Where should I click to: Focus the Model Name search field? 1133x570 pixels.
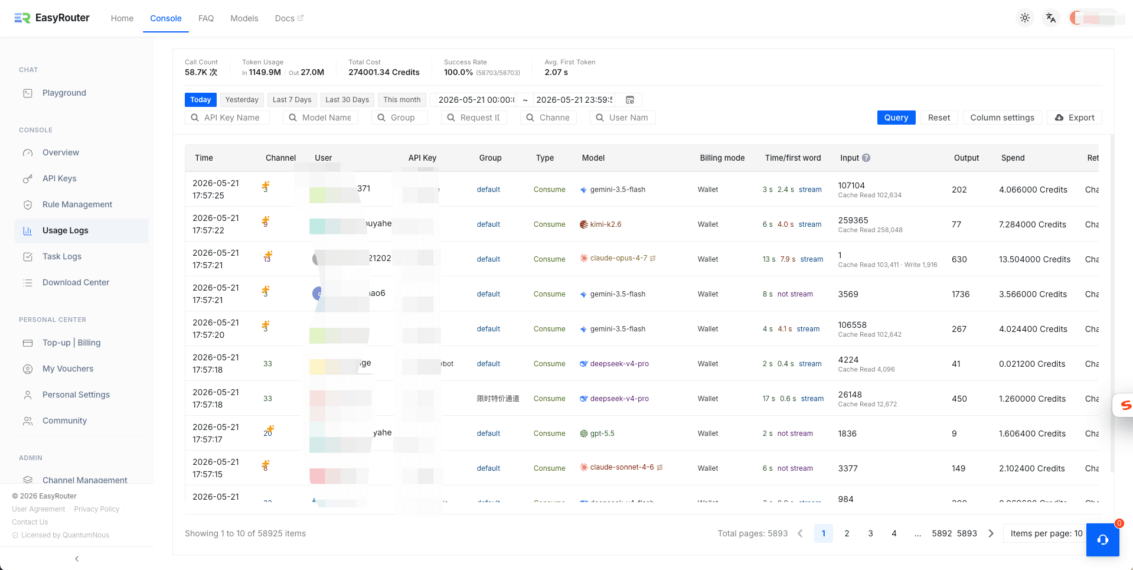(x=321, y=118)
